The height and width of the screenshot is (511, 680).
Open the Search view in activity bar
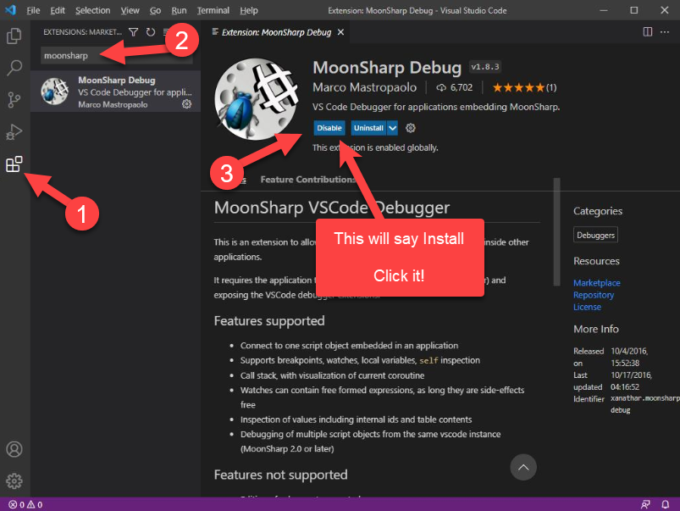(14, 68)
